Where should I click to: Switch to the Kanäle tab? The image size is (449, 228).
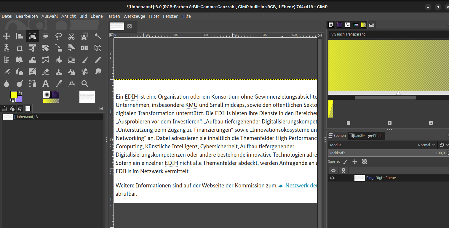[x=357, y=136]
